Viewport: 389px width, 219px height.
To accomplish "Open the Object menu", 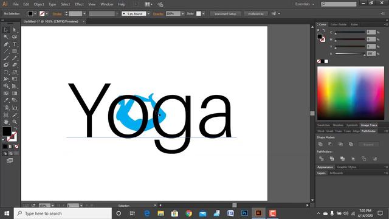I will (39, 4).
